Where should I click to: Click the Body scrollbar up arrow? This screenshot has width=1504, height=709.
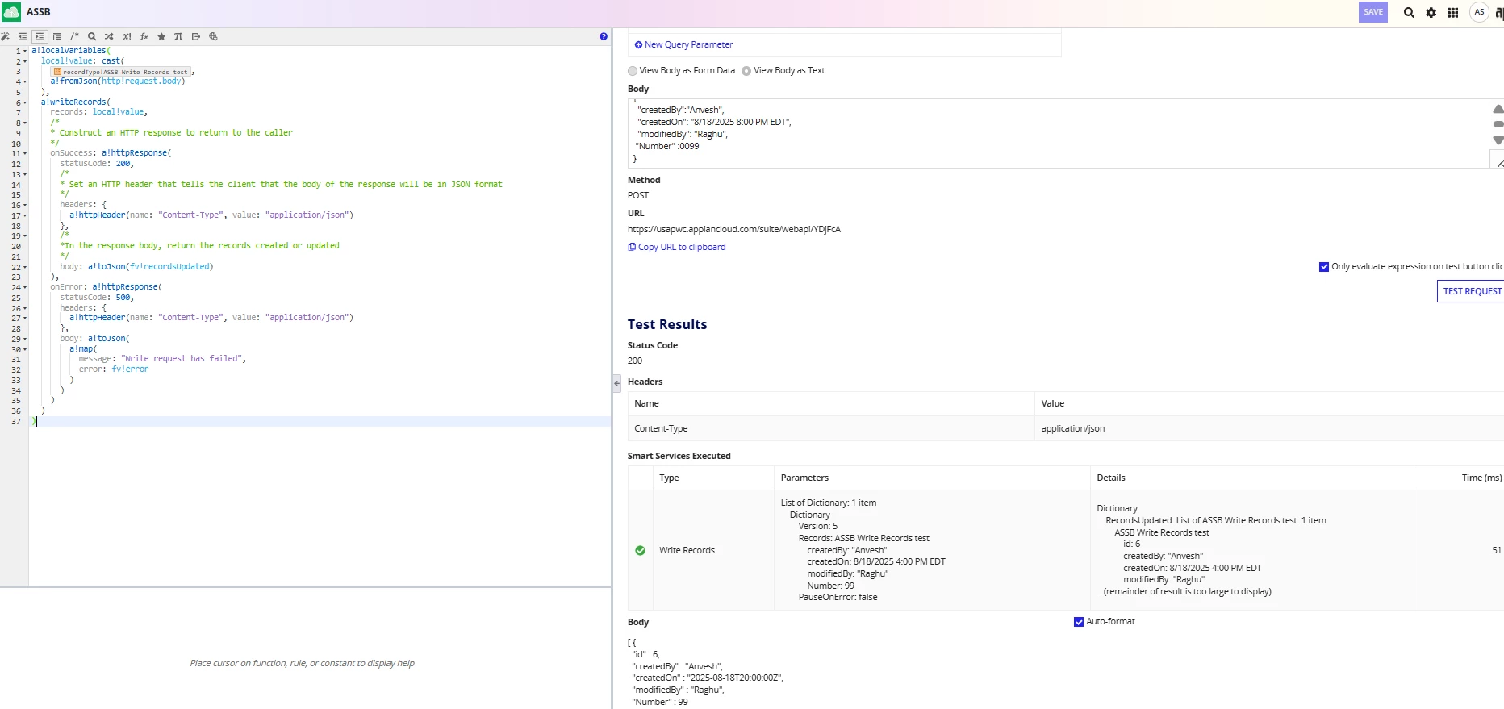click(1498, 109)
